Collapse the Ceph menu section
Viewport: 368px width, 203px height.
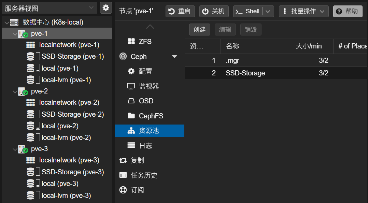(175, 56)
